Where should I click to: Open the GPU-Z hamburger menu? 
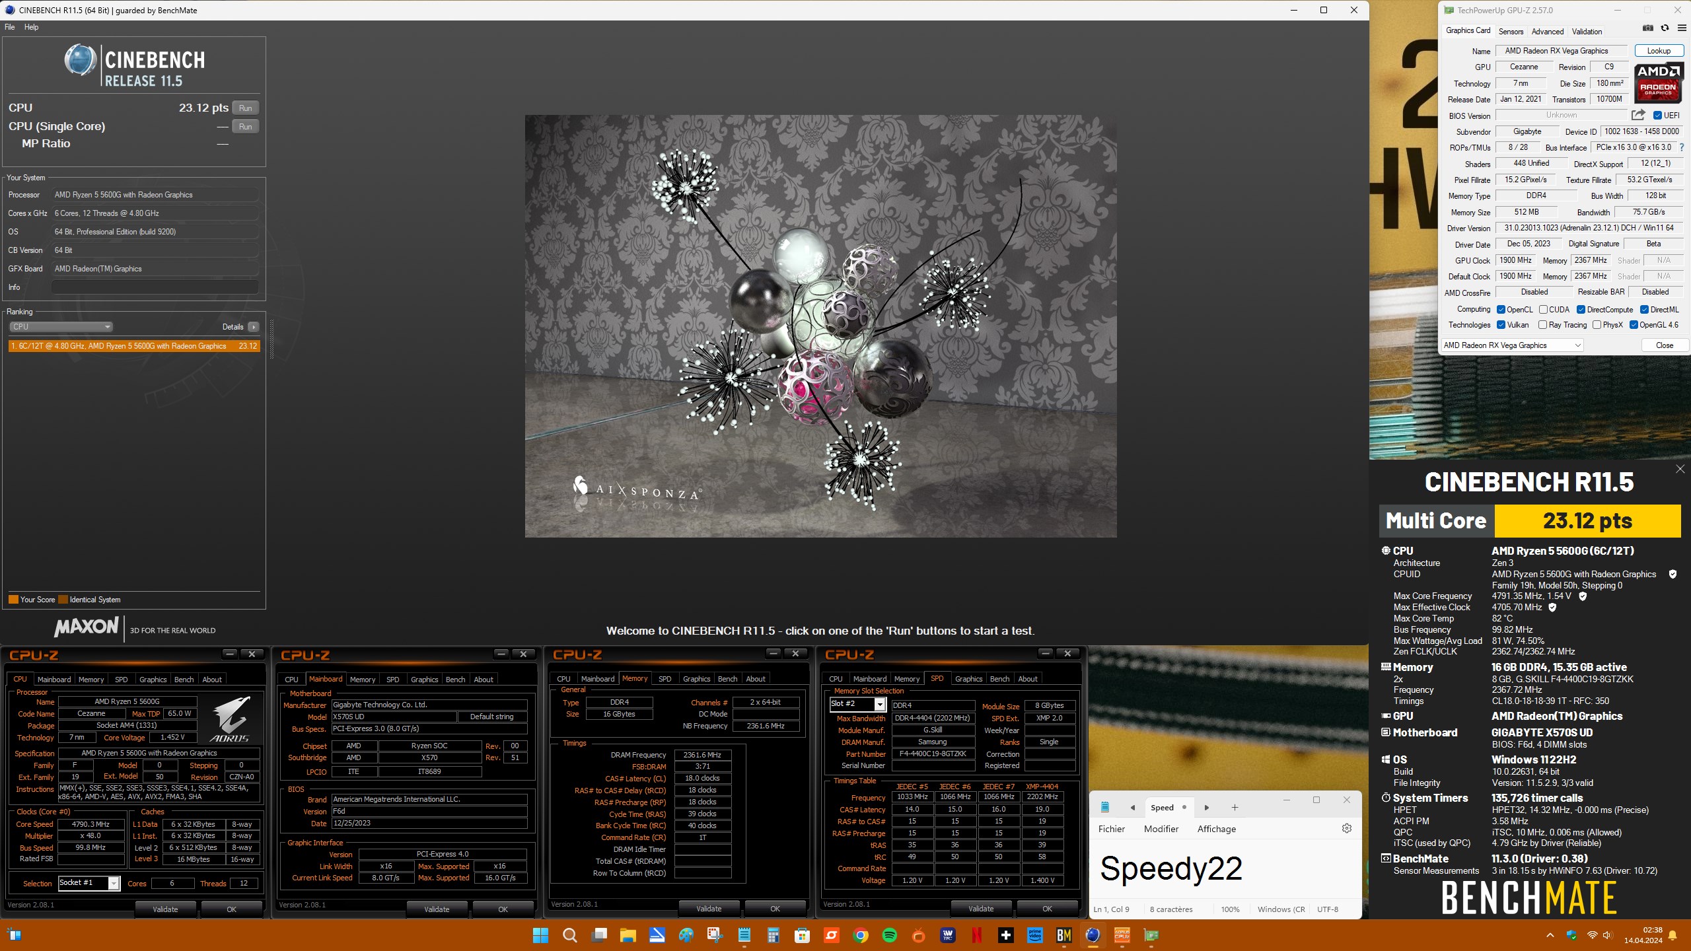(x=1682, y=28)
